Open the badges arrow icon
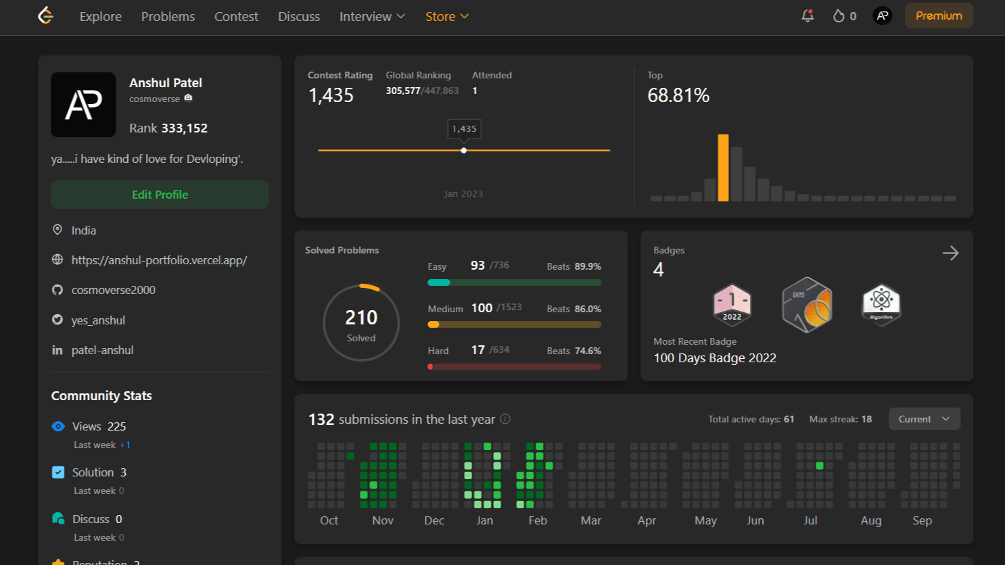This screenshot has width=1005, height=565. coord(950,253)
